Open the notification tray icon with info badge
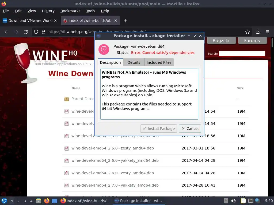Screen dimensions: 274x205 tap(258, 201)
